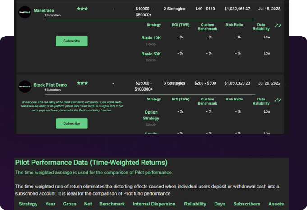Click the Manetrade logo icon
The height and width of the screenshot is (210, 307).
(25, 12)
